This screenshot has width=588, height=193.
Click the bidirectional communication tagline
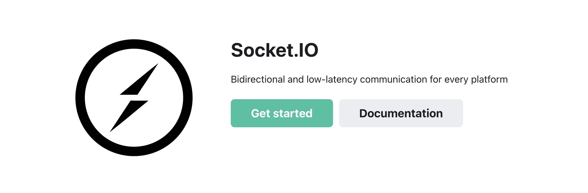(369, 79)
